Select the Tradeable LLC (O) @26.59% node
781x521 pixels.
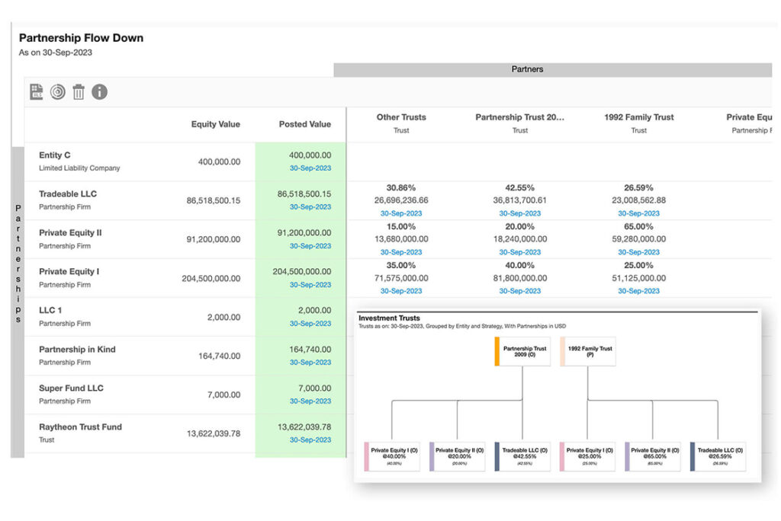(x=718, y=455)
